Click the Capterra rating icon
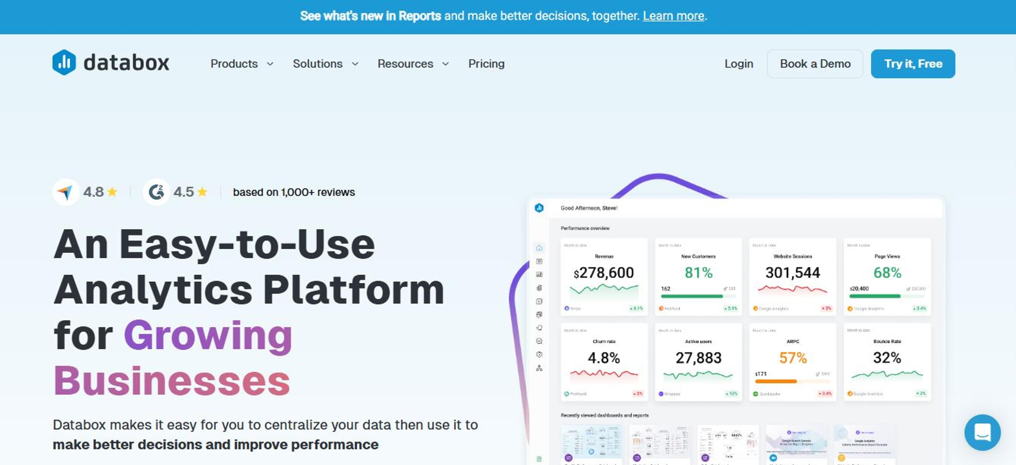 (65, 192)
